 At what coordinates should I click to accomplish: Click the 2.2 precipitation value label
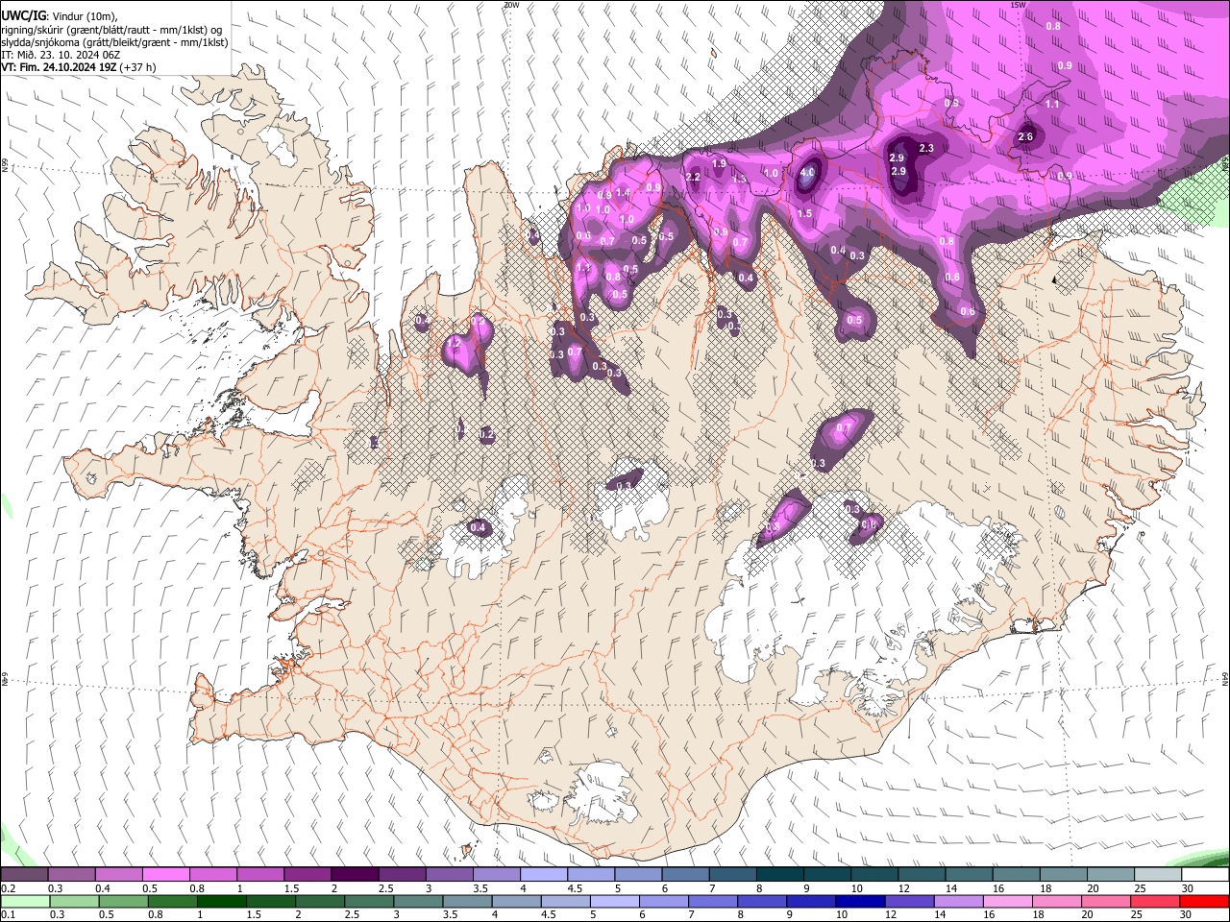pos(692,177)
